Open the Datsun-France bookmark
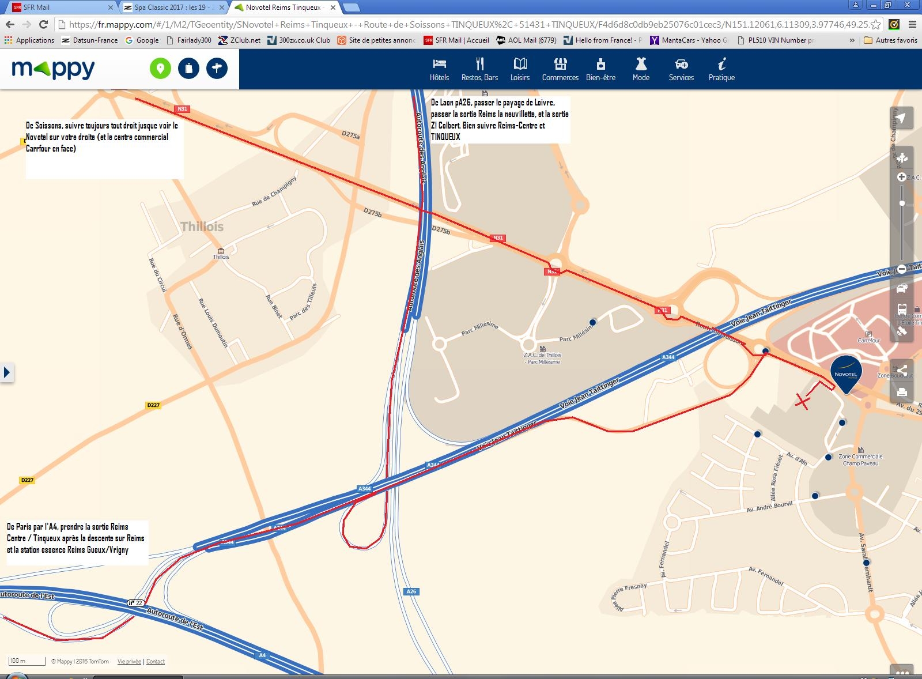This screenshot has width=922, height=679. pyautogui.click(x=89, y=40)
